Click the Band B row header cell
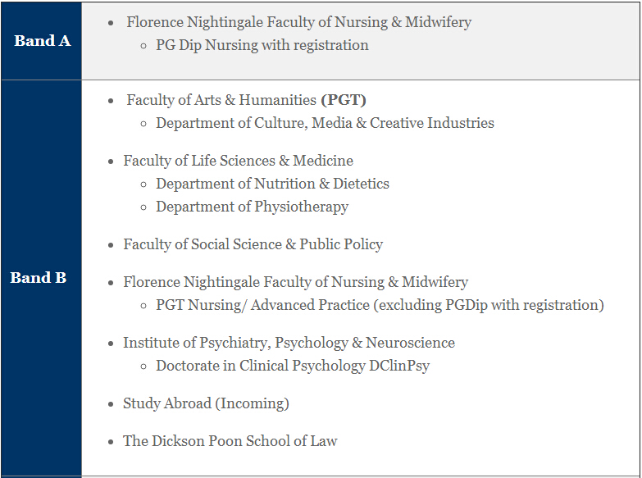 [39, 277]
